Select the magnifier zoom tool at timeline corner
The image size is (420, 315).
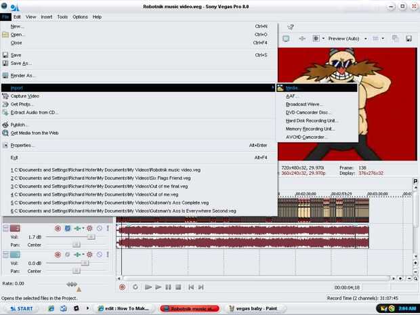click(415, 278)
